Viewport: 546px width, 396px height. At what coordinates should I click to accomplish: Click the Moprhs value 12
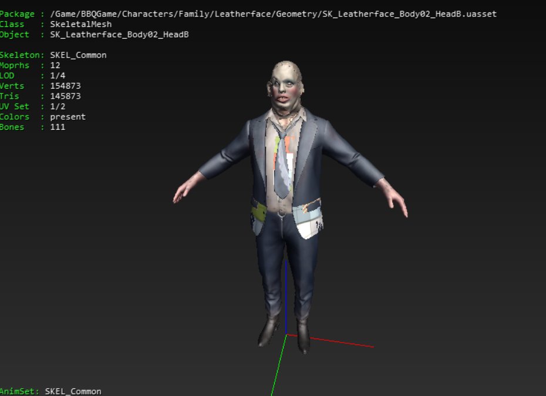[x=55, y=65]
